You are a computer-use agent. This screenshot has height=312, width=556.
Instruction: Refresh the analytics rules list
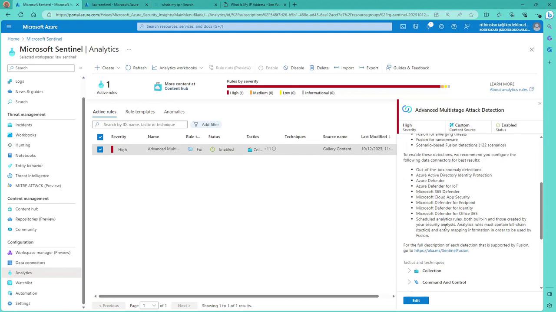point(136,68)
